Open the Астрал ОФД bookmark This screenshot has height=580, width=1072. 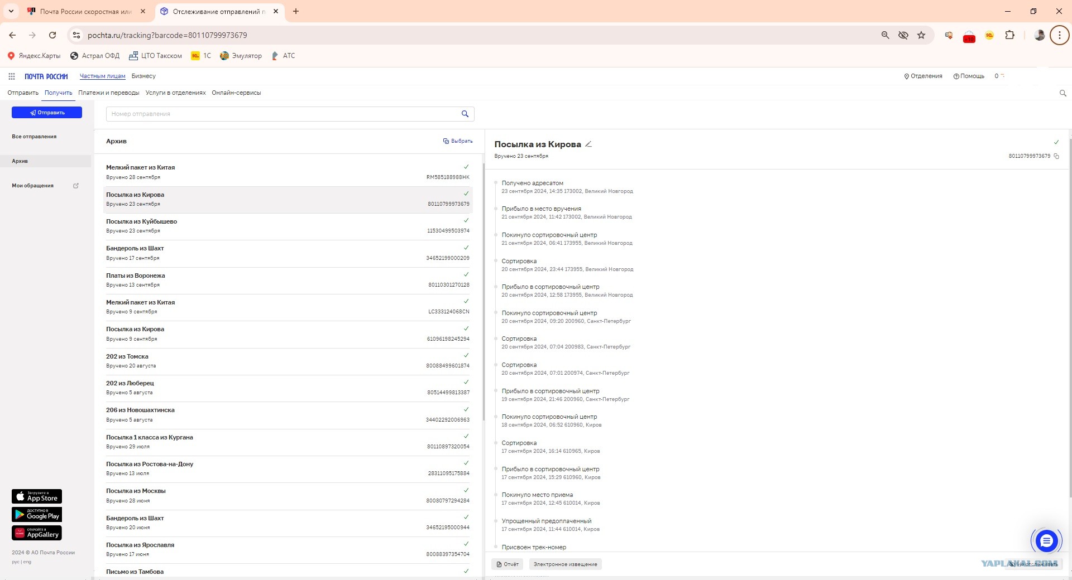tap(94, 56)
